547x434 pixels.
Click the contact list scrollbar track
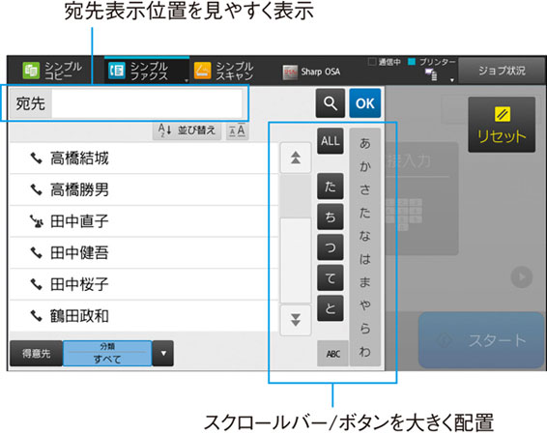click(296, 239)
